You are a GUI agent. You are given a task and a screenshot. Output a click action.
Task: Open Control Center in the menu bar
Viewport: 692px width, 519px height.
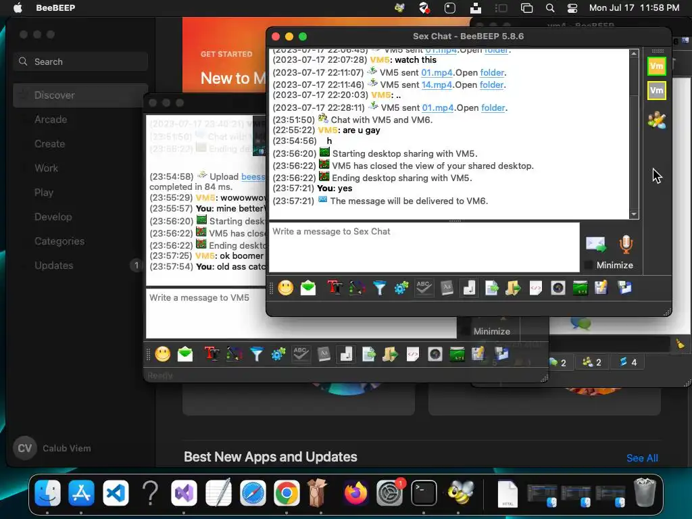pos(572,7)
